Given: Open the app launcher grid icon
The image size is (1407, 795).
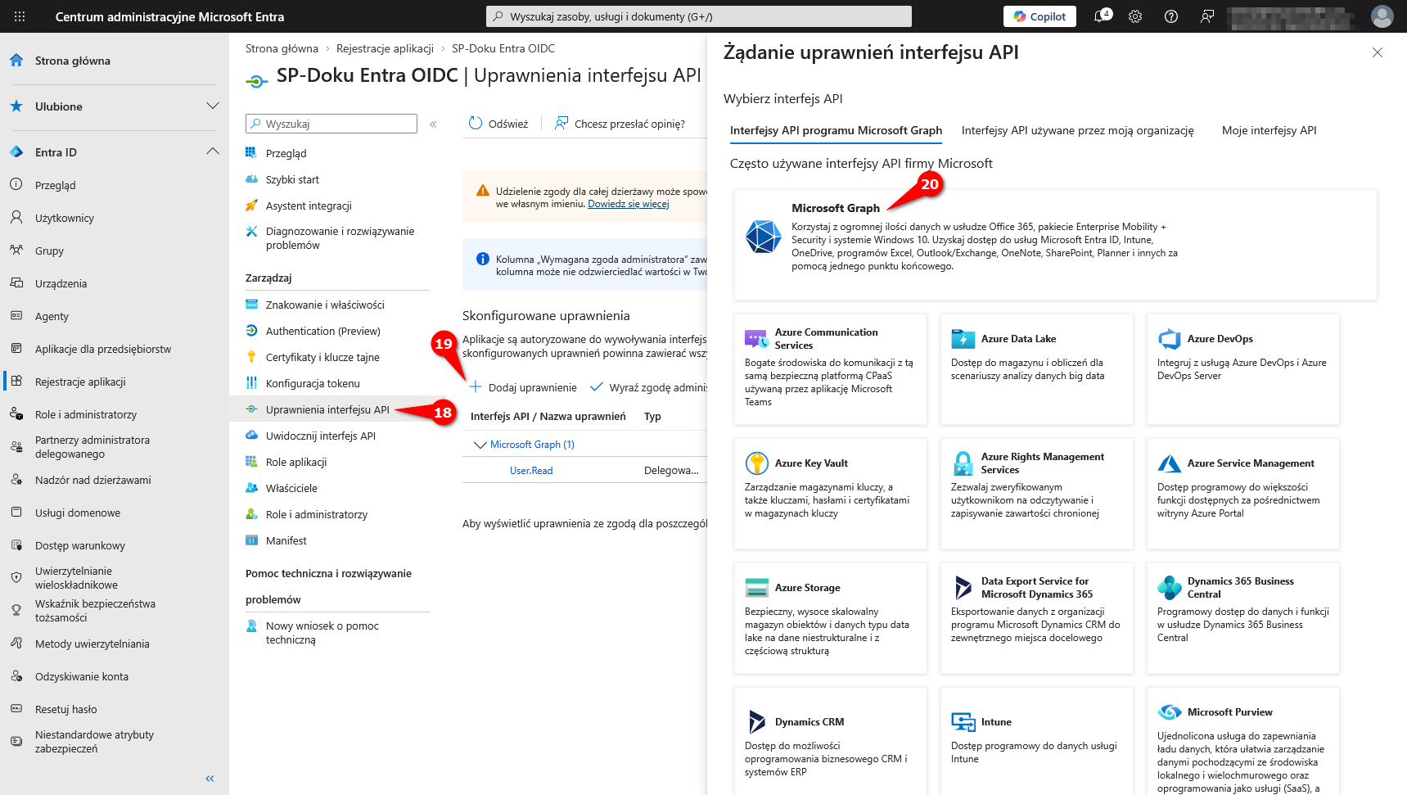Looking at the screenshot, I should [20, 16].
